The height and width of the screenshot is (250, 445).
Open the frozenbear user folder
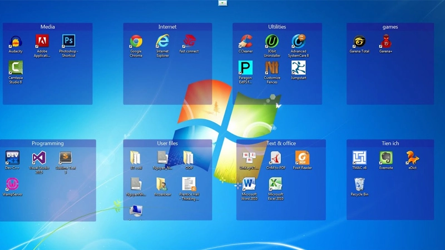coord(162,184)
